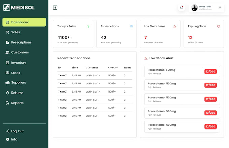Click the Dashboard grid icon
The image size is (229, 148).
(x=7, y=22)
